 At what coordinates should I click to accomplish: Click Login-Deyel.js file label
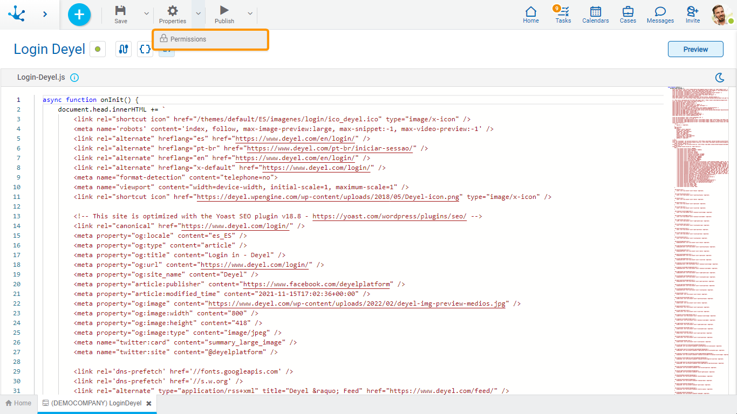tap(41, 78)
